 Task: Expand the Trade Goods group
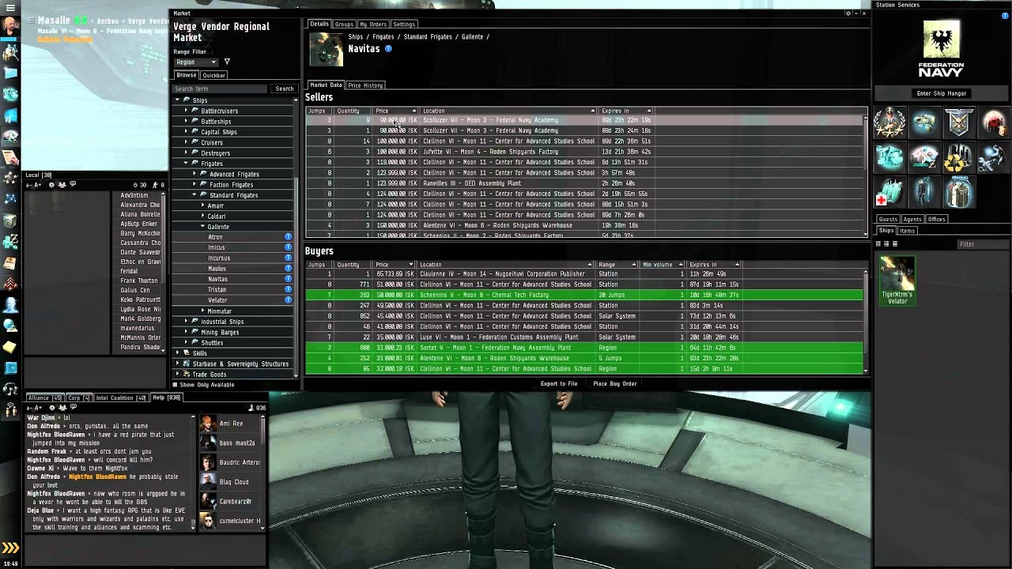[x=177, y=375]
